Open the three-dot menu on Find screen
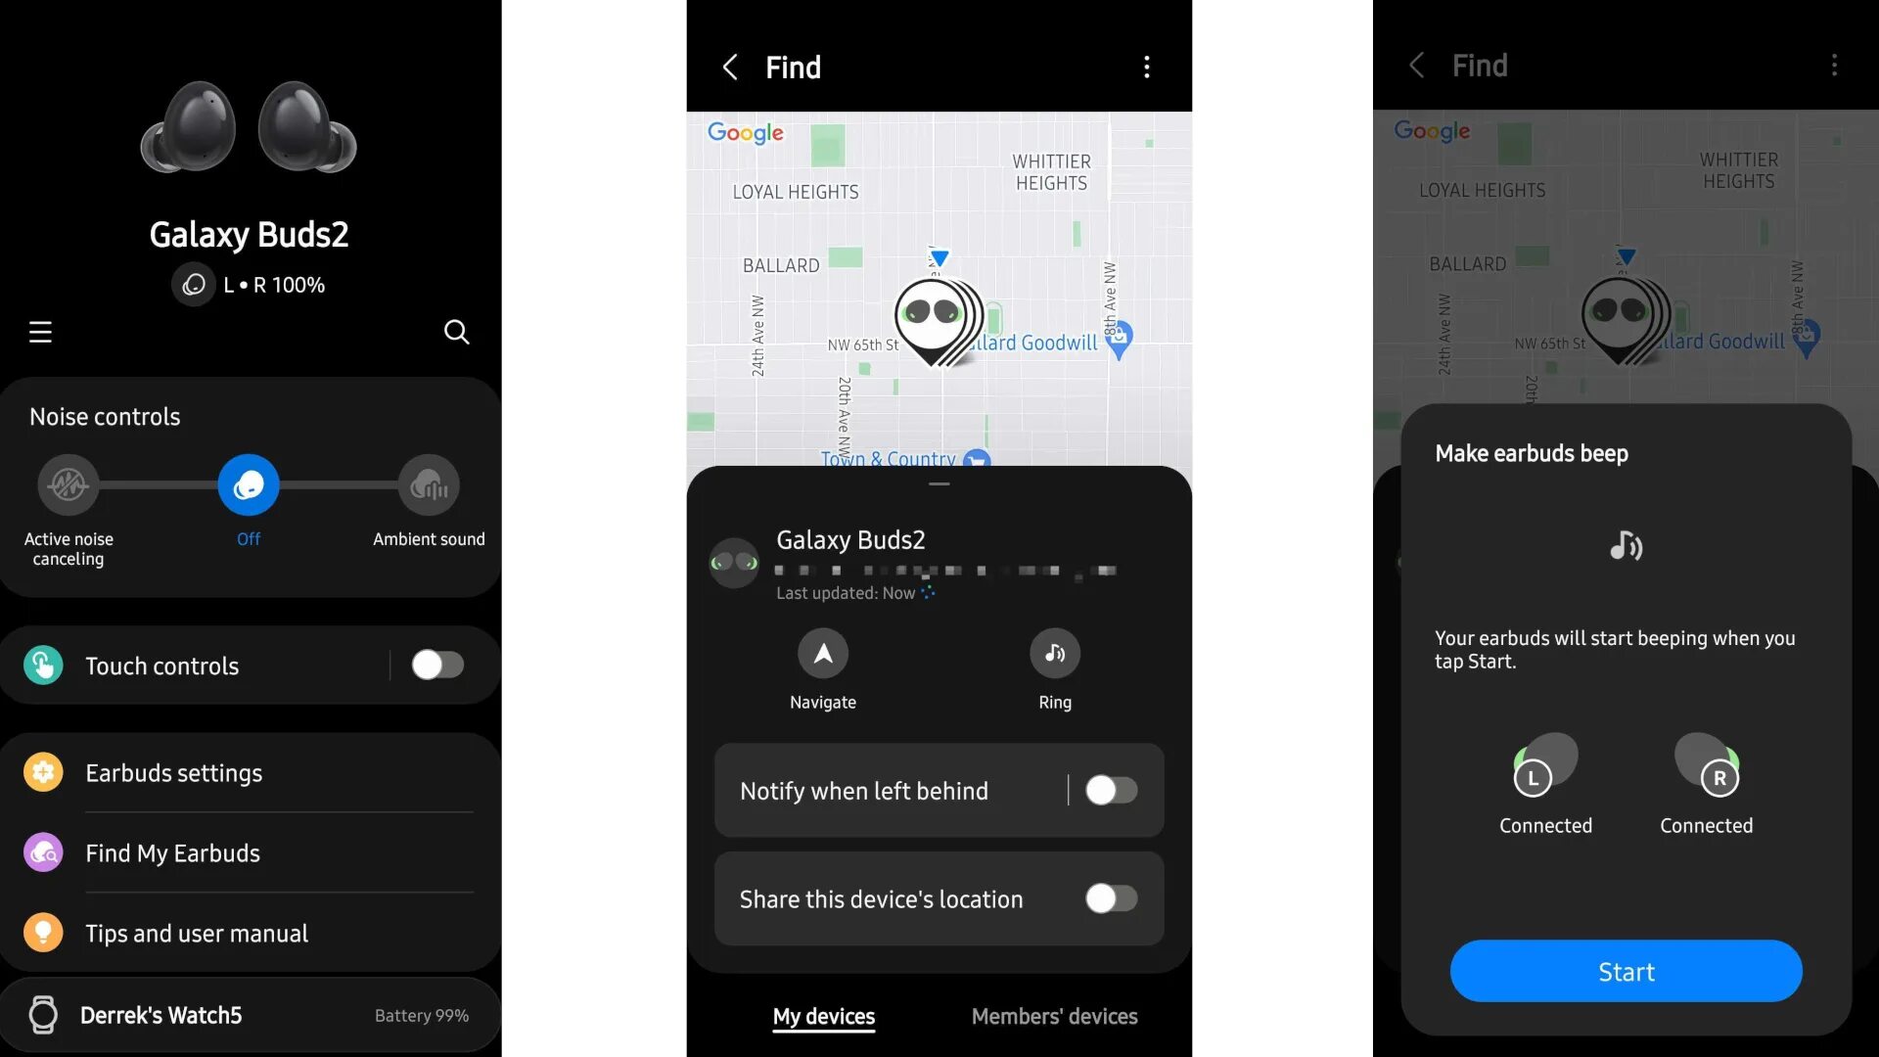The image size is (1879, 1057). [1143, 68]
